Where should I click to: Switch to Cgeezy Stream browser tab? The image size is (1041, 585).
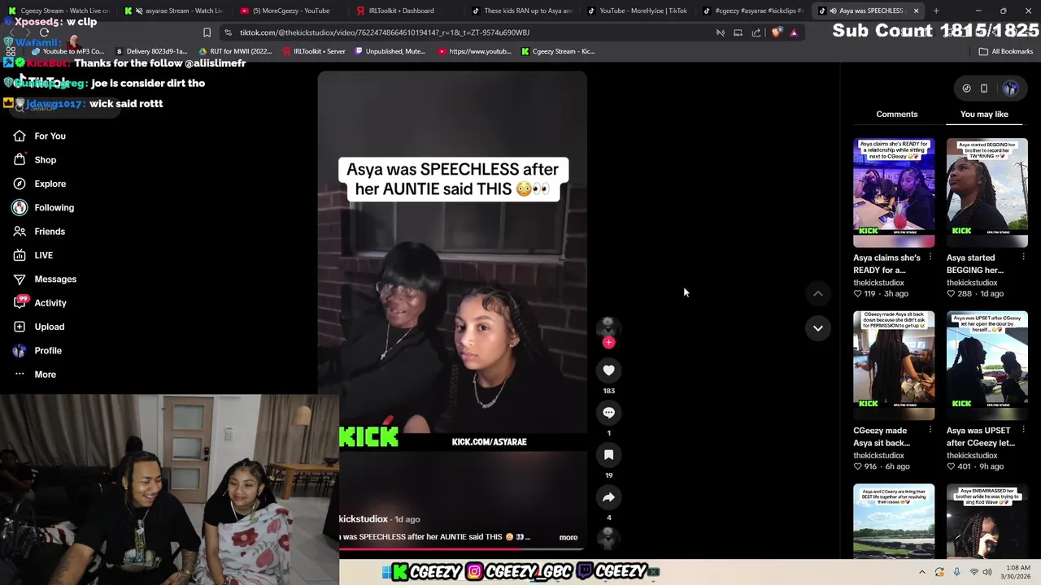(59, 11)
